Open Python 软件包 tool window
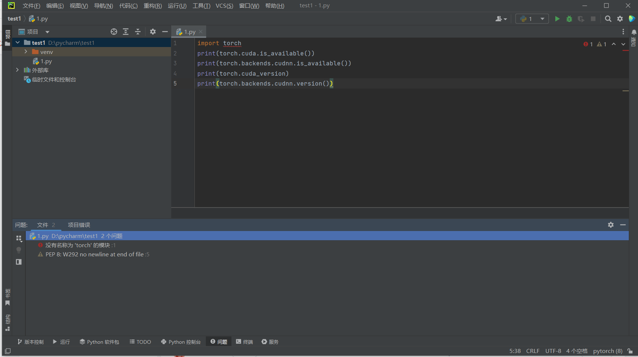Viewport: 638px width, 357px height. [99, 342]
